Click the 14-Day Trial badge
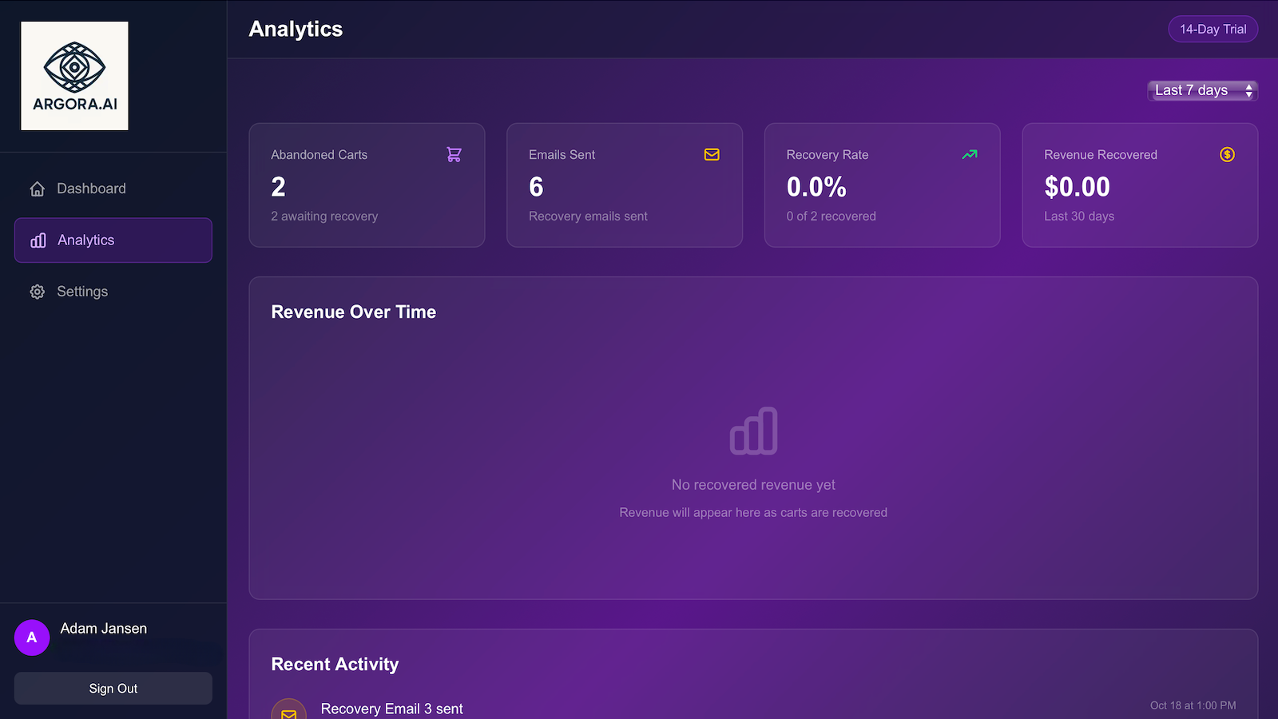This screenshot has width=1278, height=719. tap(1213, 30)
